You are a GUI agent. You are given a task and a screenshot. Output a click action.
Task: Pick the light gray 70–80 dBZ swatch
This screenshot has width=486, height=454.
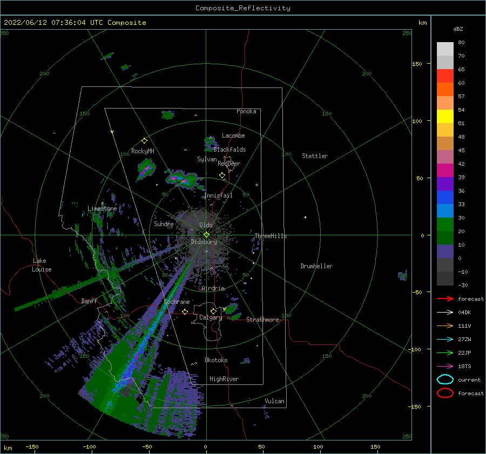[445, 49]
